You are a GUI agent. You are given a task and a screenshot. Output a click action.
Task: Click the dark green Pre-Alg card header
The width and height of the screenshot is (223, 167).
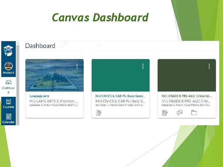pos(187,75)
